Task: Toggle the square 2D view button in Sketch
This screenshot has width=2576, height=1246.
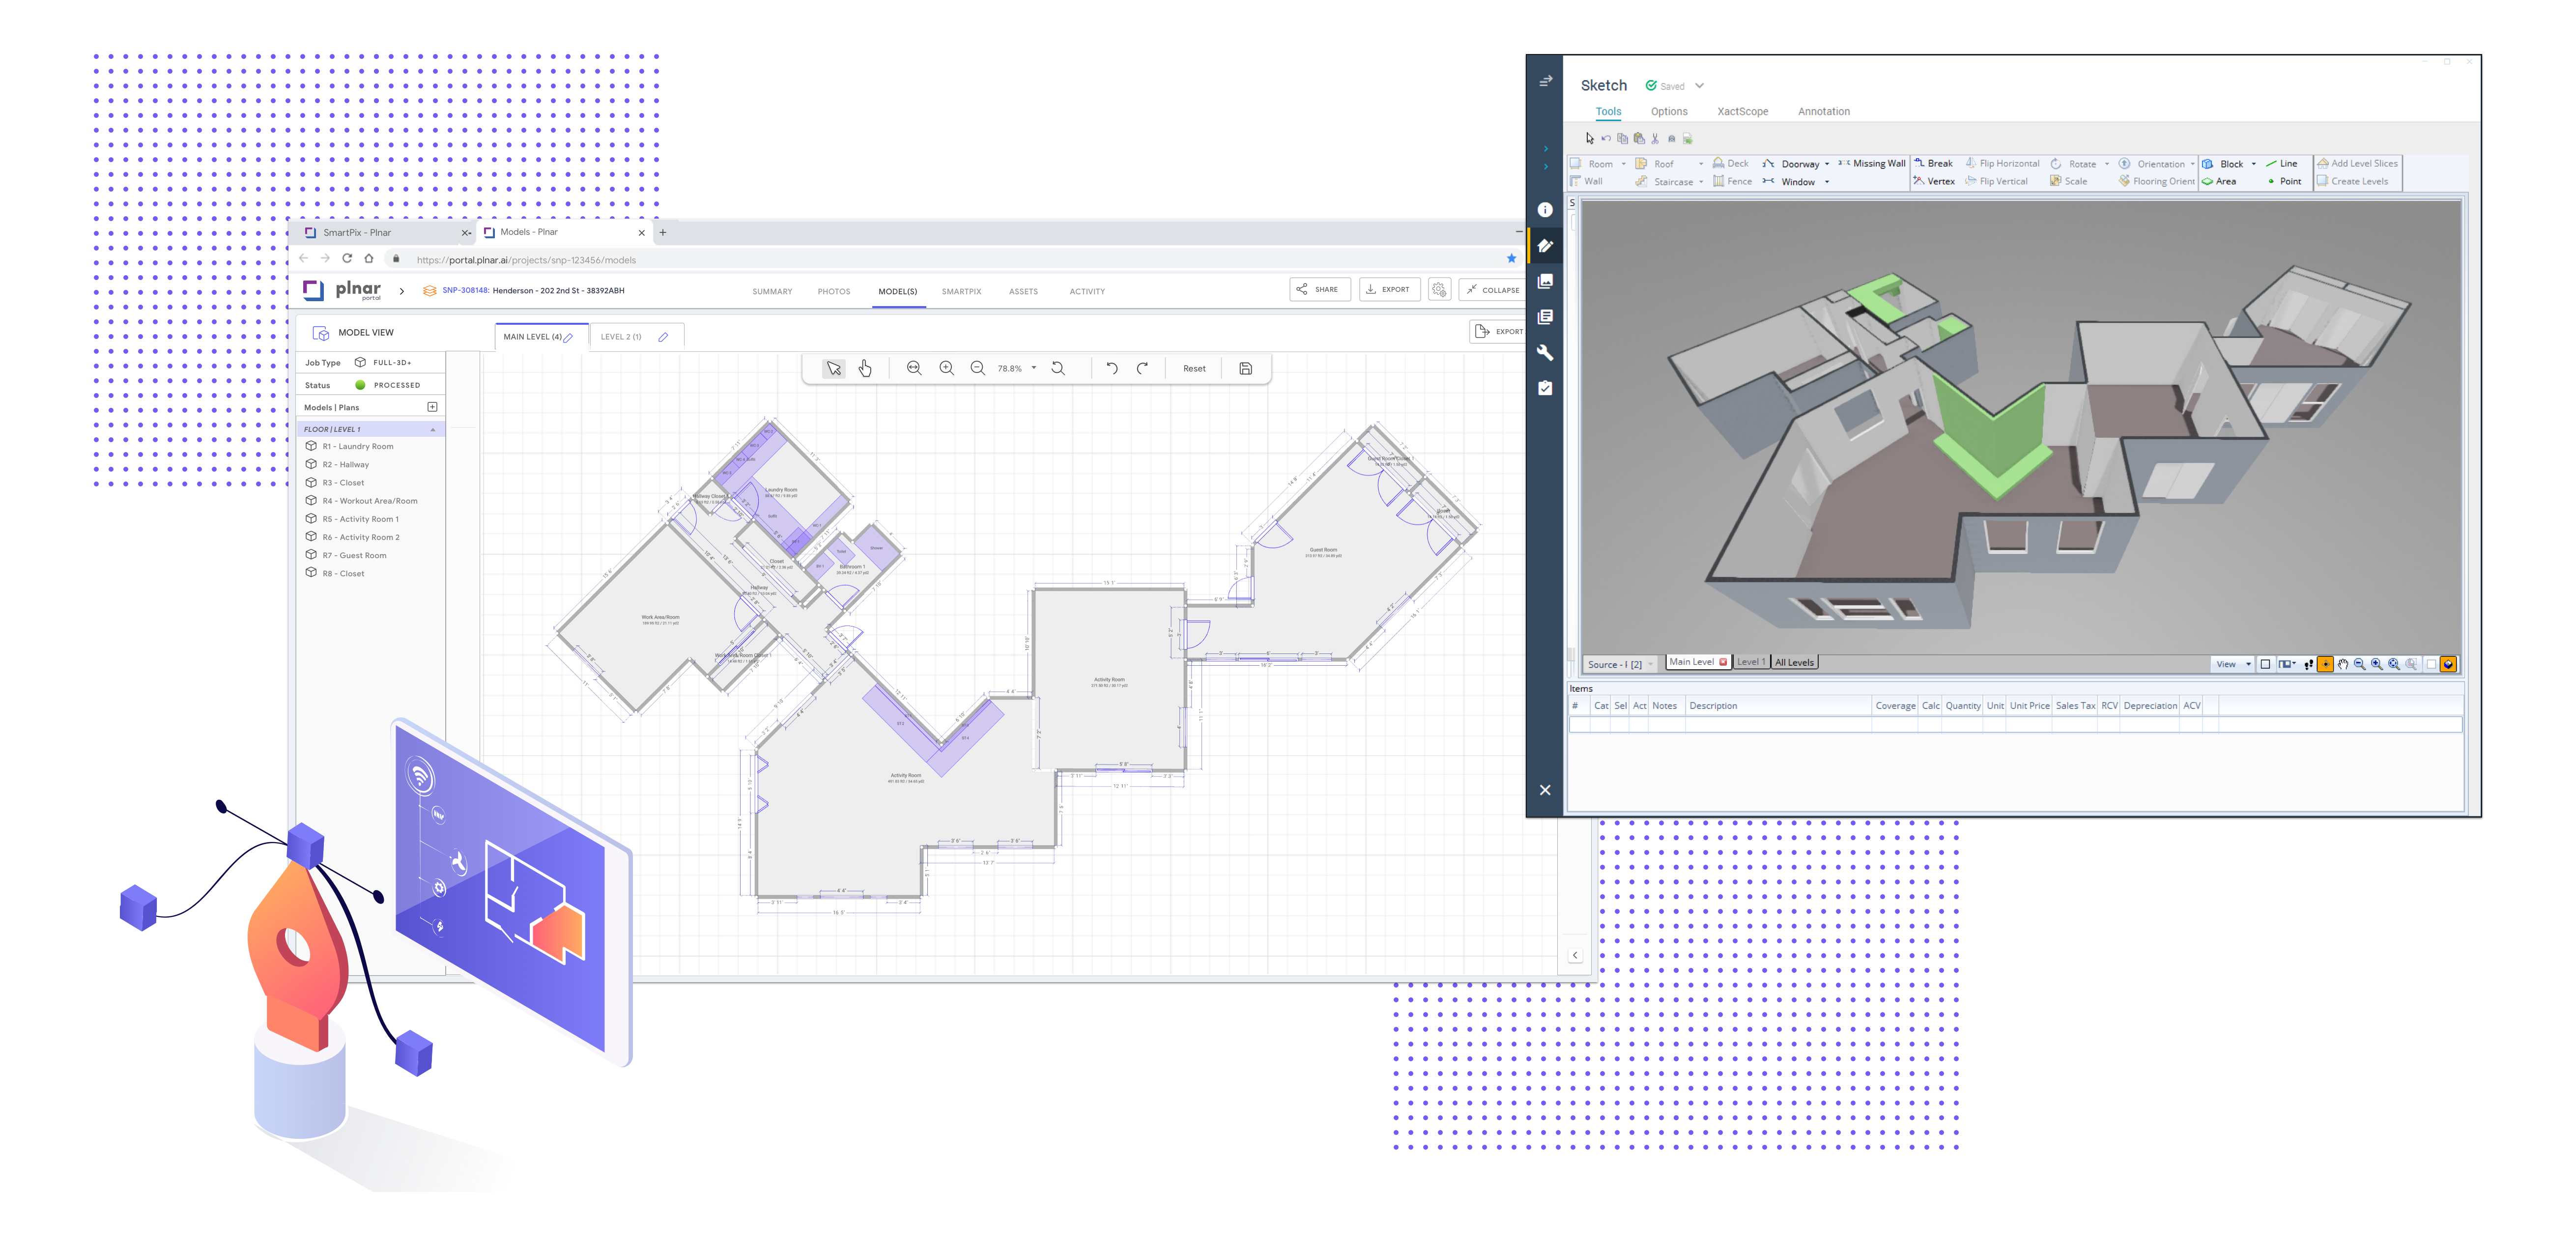Action: pos(2266,664)
